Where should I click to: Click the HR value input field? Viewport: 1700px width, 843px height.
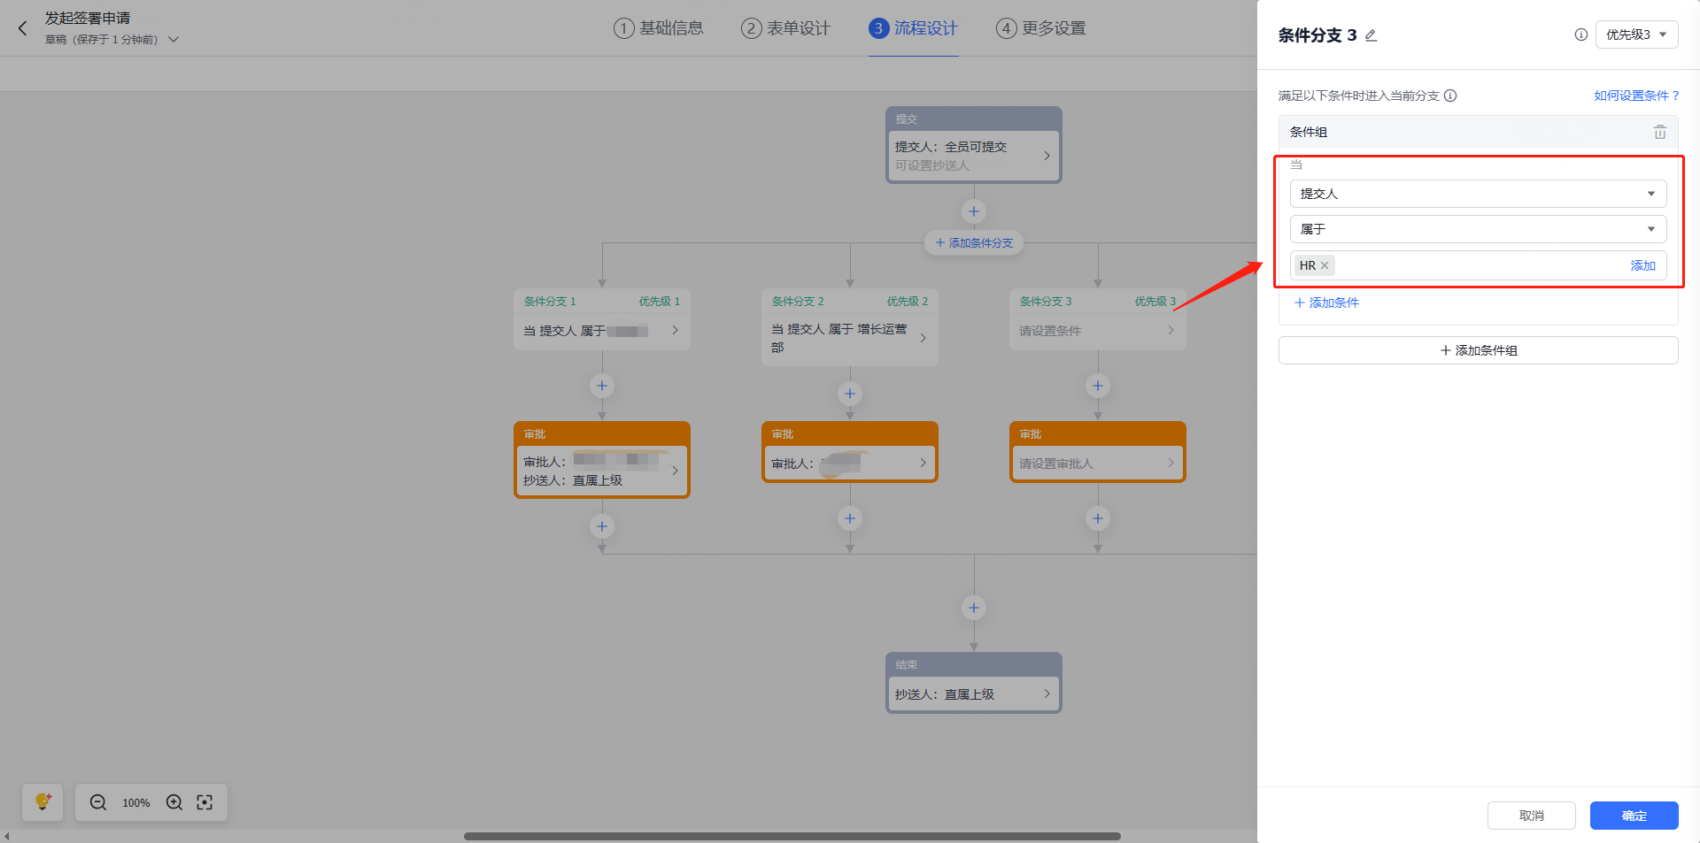tap(1478, 265)
